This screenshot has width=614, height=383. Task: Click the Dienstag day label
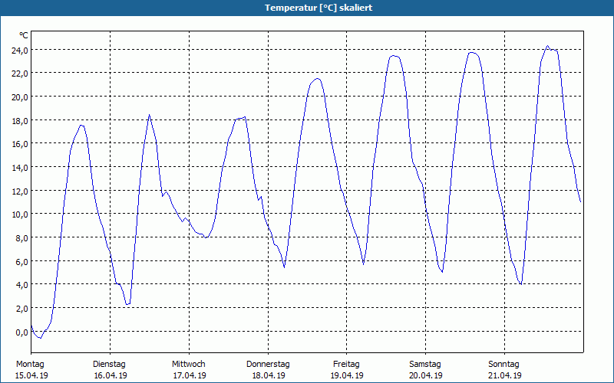(x=109, y=365)
